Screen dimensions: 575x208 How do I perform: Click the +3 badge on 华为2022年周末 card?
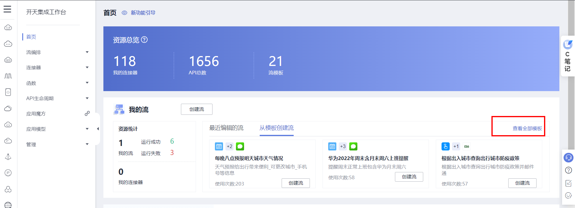[x=343, y=146]
